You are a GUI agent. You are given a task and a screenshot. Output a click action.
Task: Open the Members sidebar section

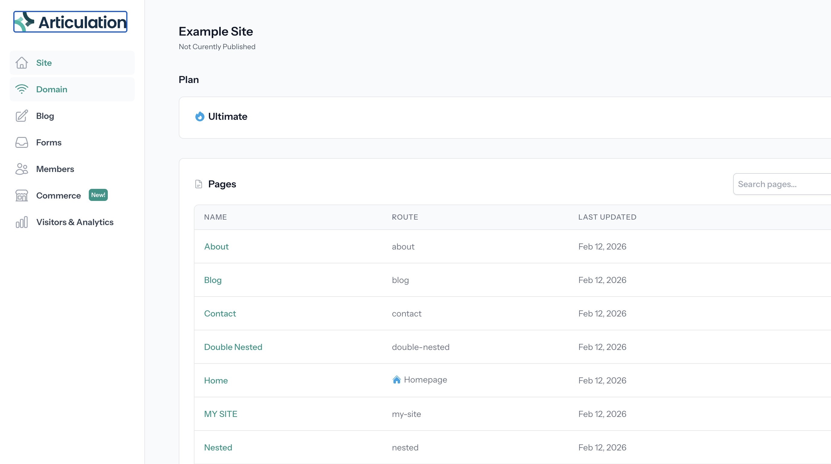[x=55, y=169]
